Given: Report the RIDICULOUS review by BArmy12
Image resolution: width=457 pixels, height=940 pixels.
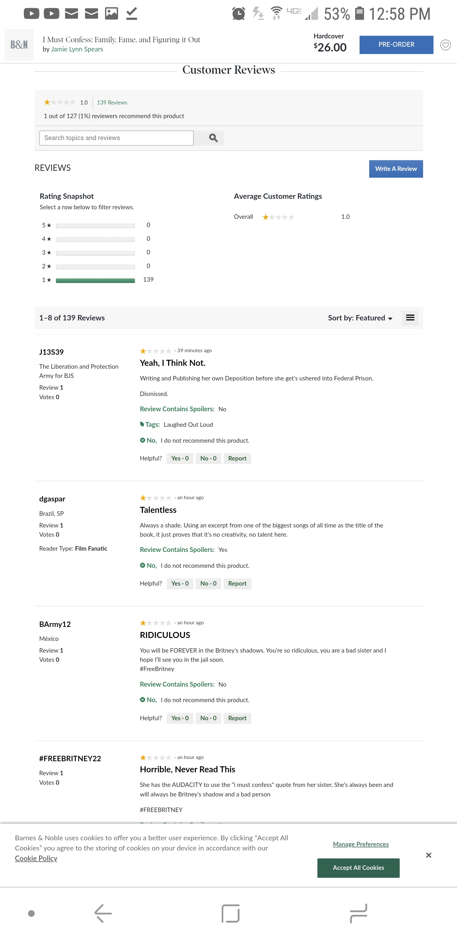Looking at the screenshot, I should tap(237, 718).
